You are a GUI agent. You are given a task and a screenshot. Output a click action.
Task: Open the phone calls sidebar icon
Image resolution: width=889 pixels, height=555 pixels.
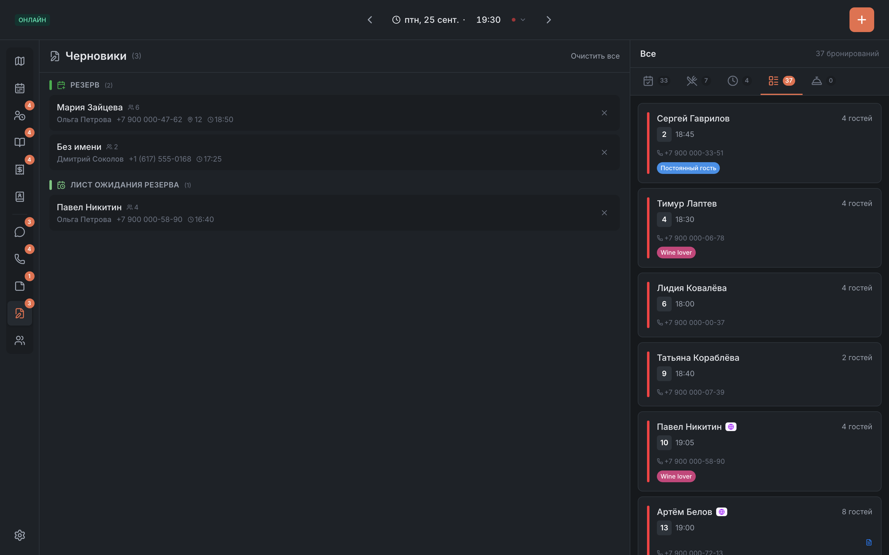[20, 259]
